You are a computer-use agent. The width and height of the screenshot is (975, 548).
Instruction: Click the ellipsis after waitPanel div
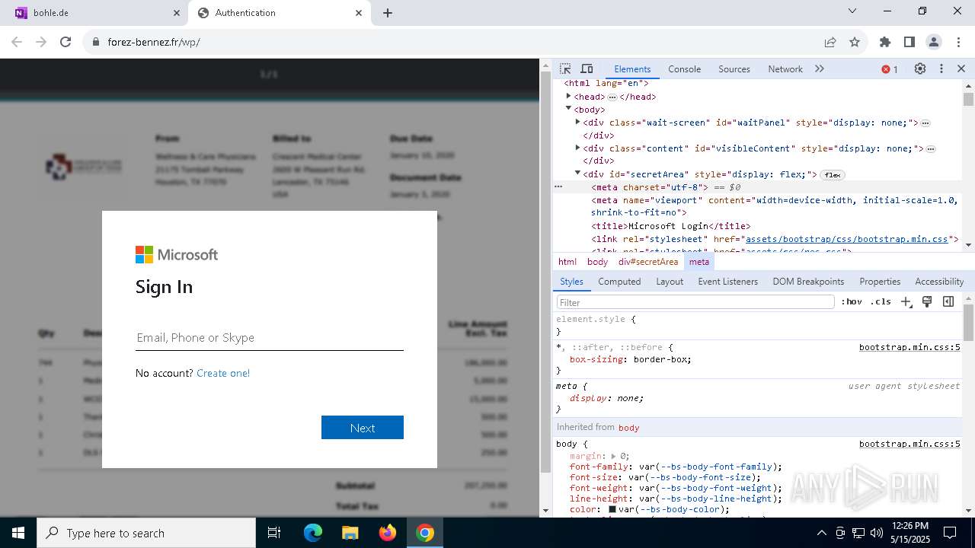(x=925, y=123)
